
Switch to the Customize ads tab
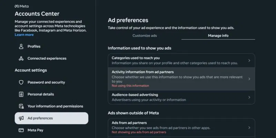[x=145, y=36]
